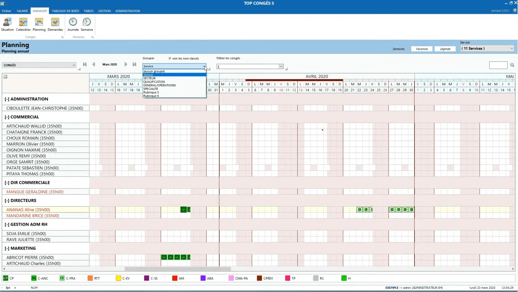Select QUALIFICATION in the Grouper list
518x292 pixels.
pyautogui.click(x=154, y=82)
